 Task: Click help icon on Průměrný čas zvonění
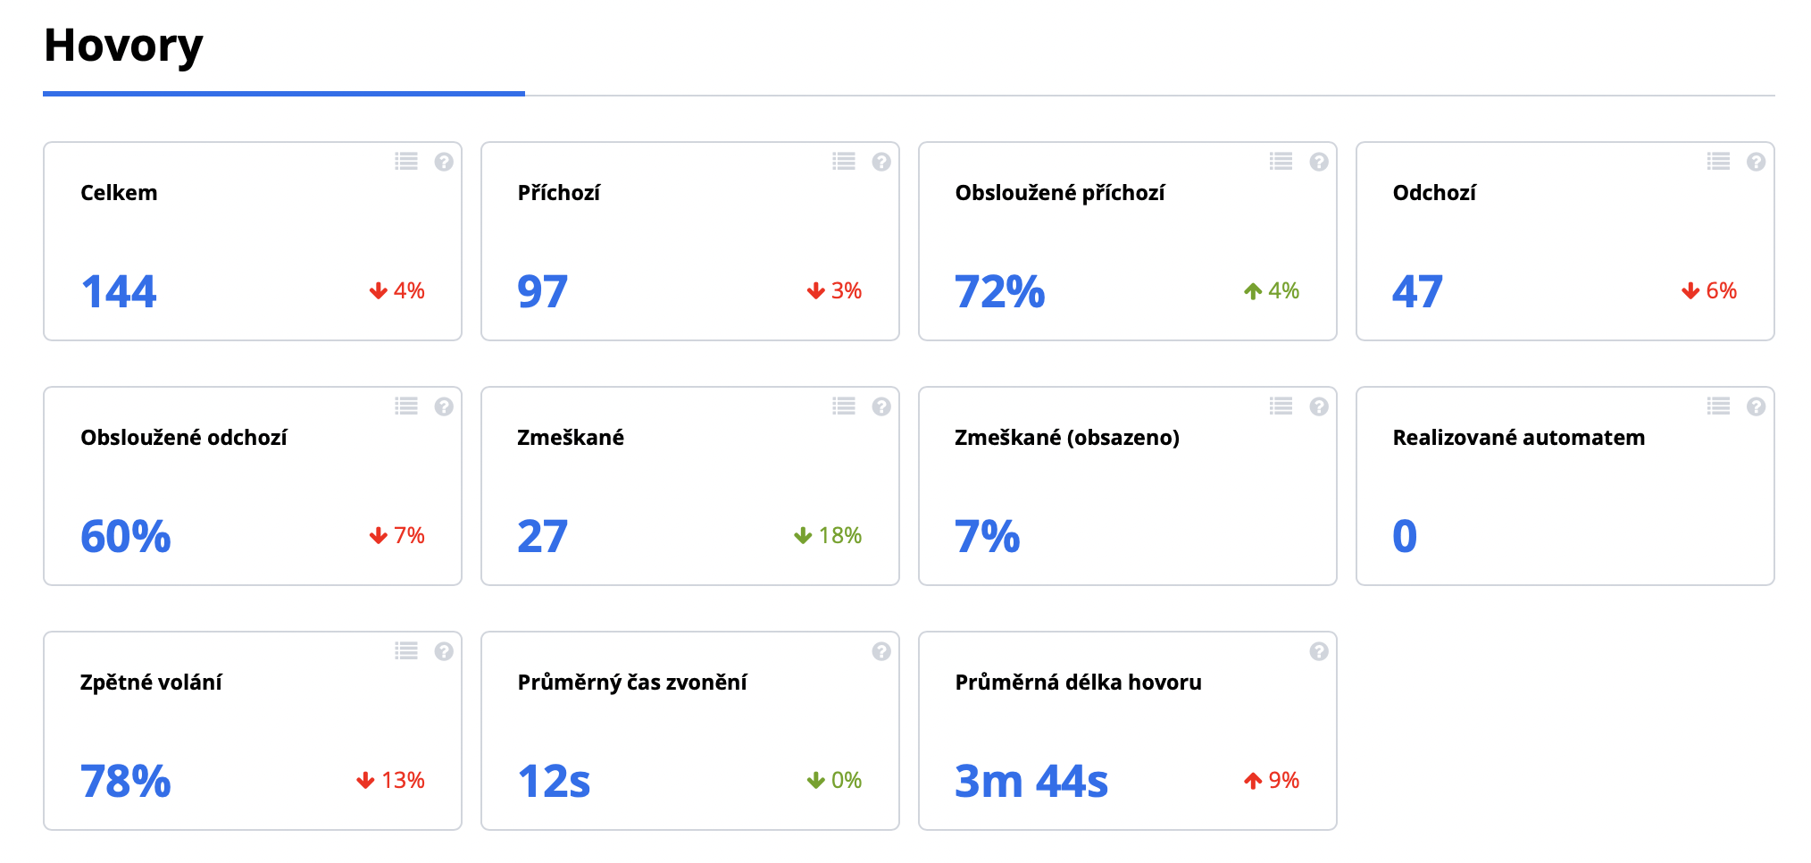point(881,651)
